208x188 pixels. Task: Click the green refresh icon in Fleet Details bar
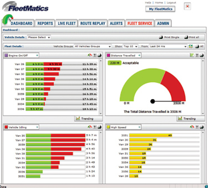click(x=191, y=46)
